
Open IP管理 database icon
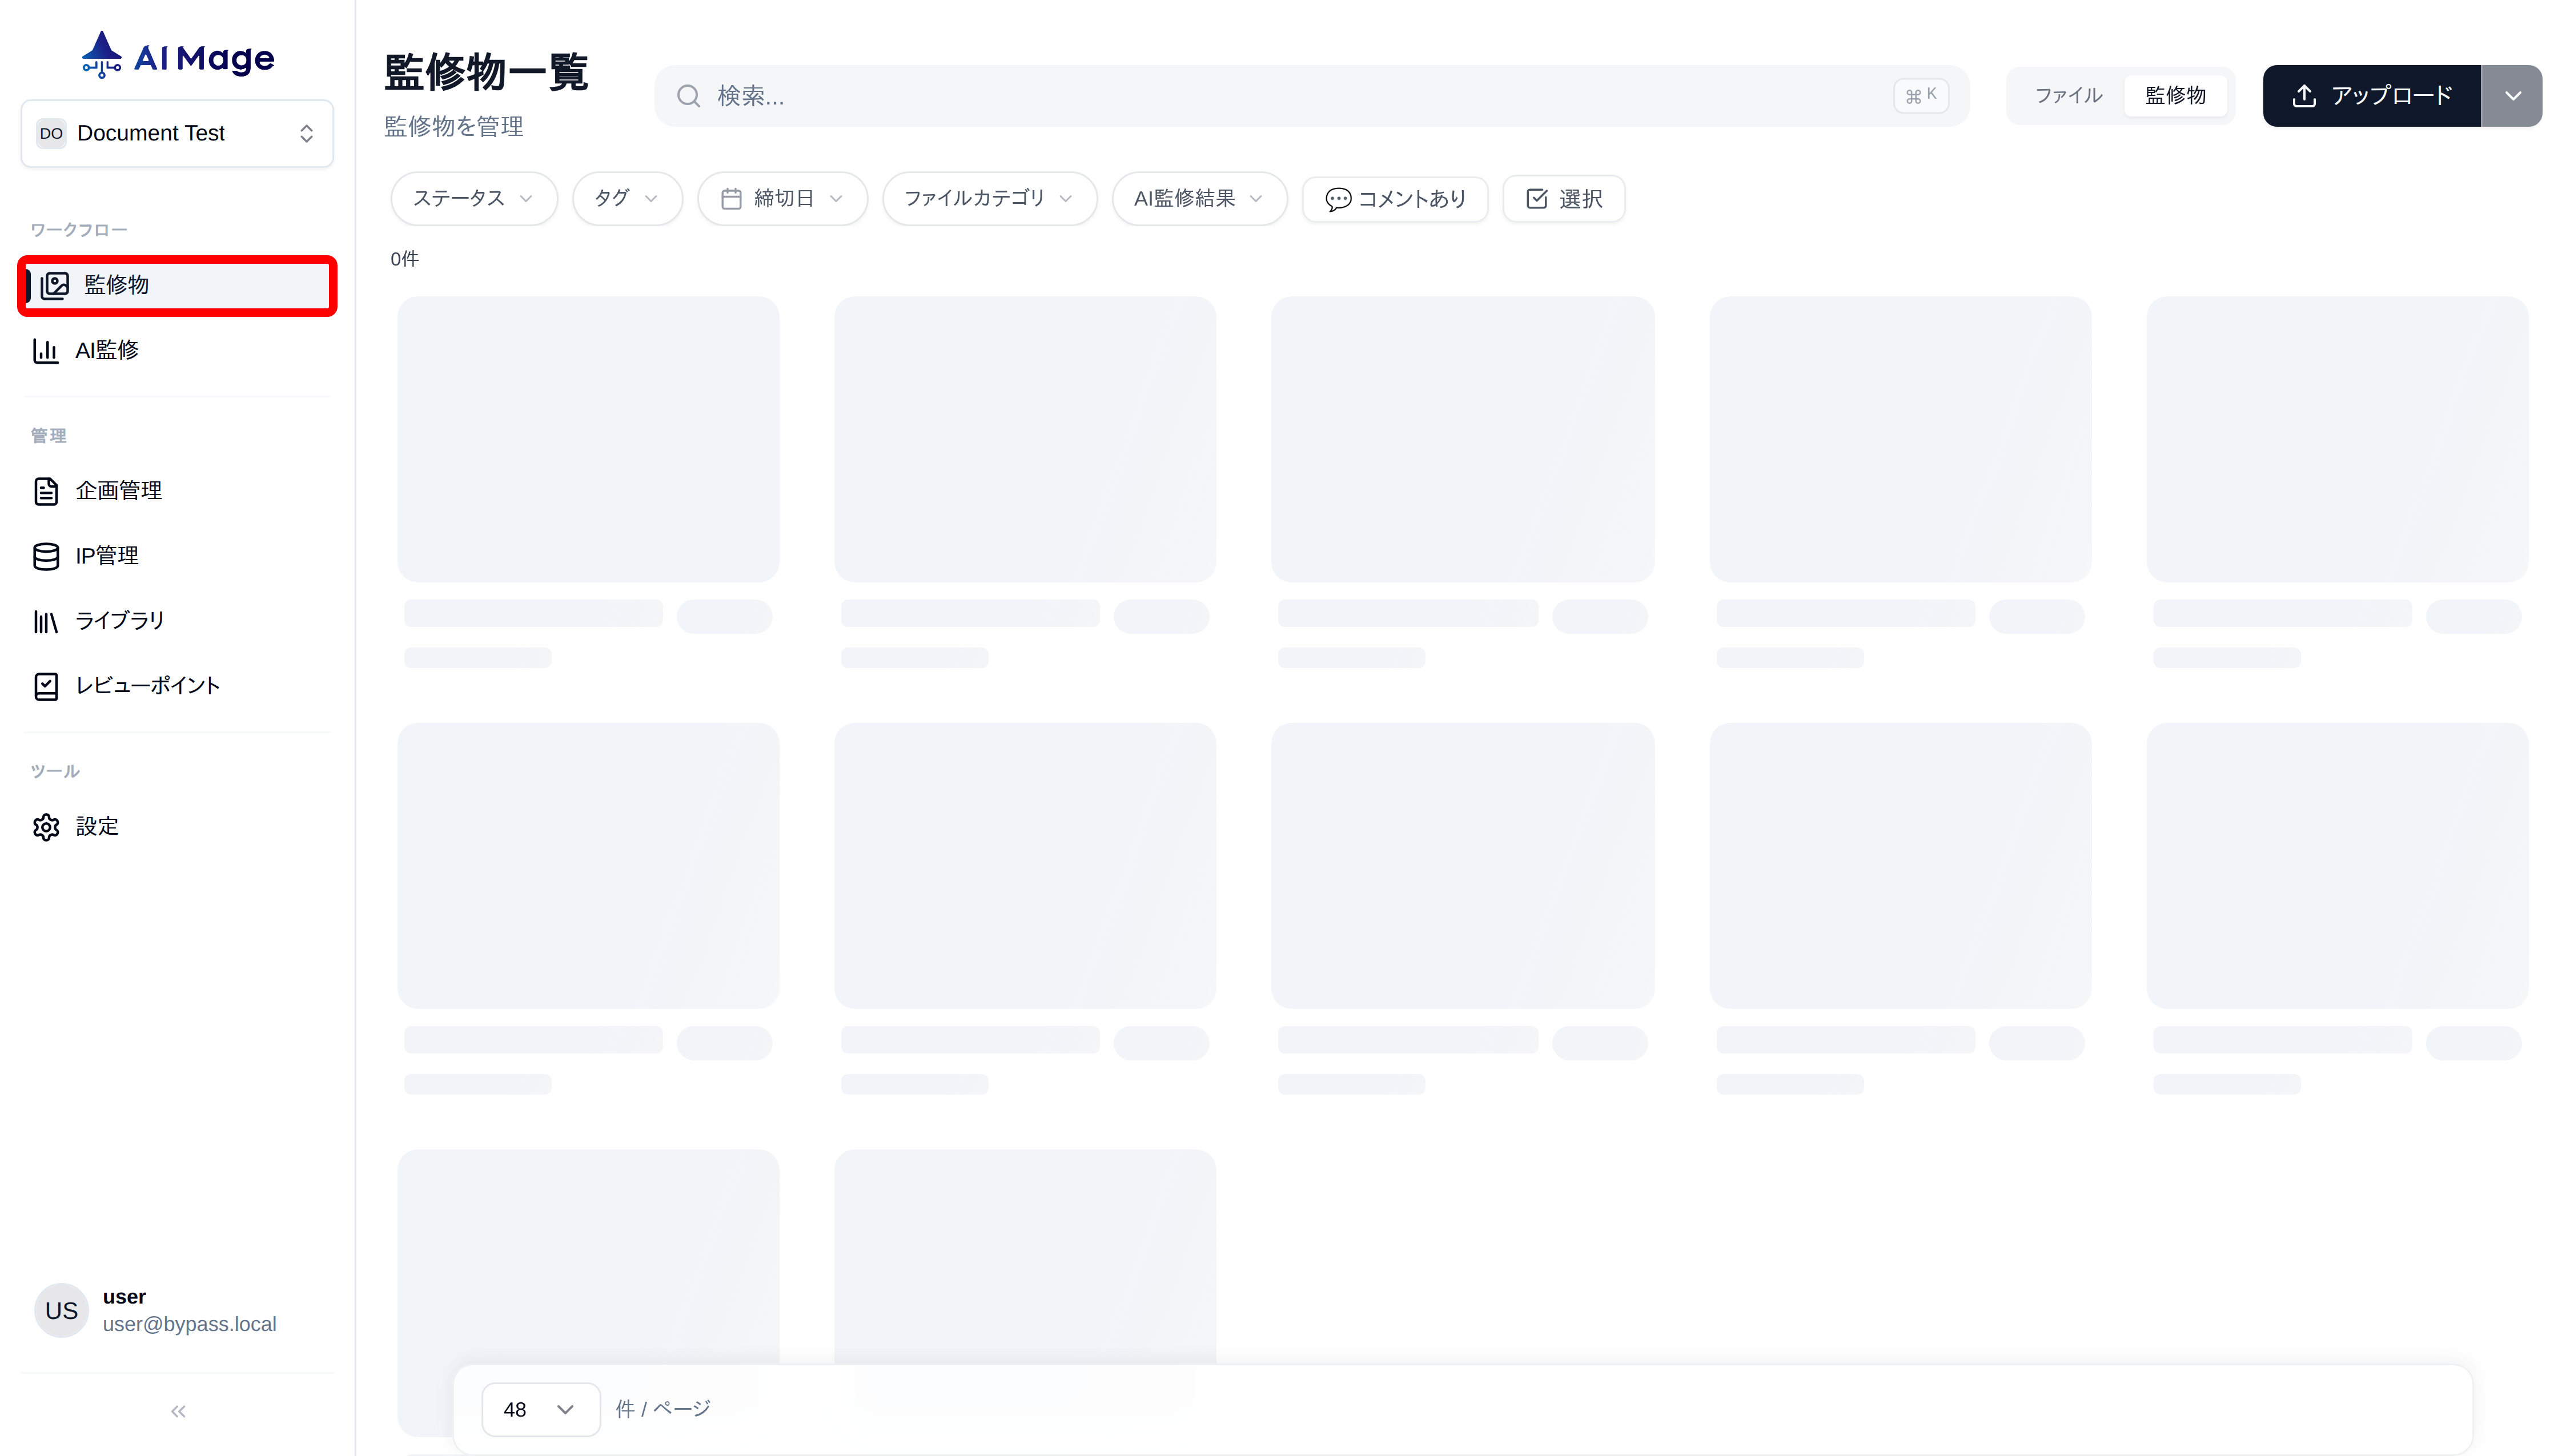coord(46,556)
